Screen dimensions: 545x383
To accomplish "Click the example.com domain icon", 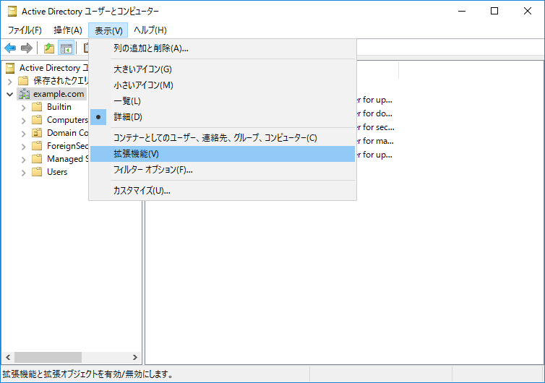I will (x=25, y=94).
